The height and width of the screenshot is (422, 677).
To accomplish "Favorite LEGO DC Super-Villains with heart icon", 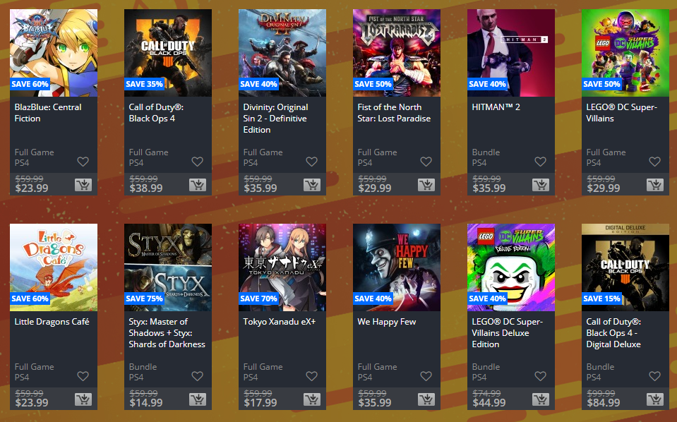I will (654, 162).
